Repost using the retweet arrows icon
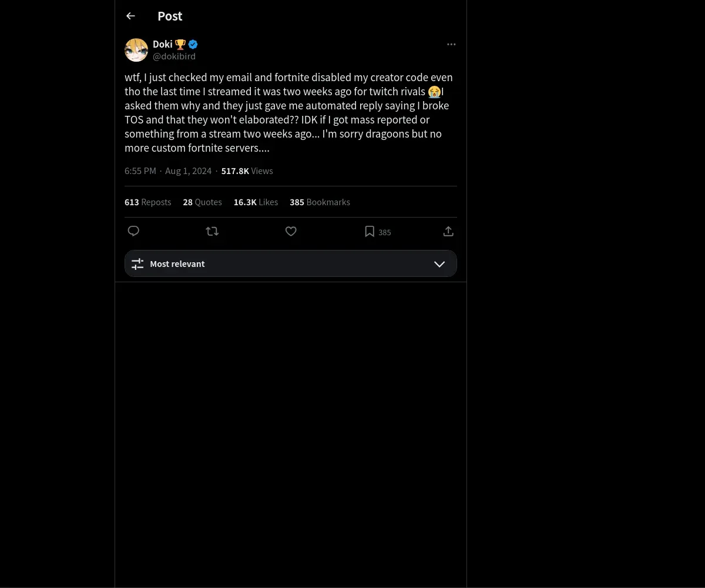 [x=212, y=231]
